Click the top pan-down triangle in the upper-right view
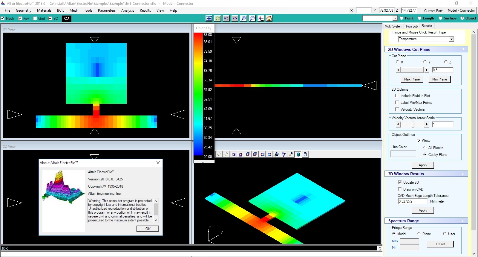 click(x=236, y=40)
